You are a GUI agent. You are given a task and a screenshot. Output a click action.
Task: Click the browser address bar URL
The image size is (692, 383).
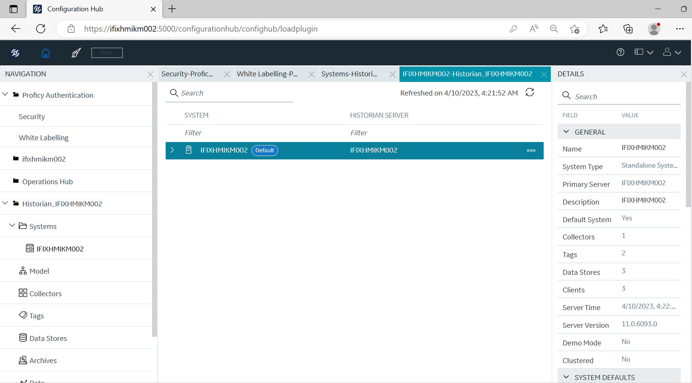201,29
